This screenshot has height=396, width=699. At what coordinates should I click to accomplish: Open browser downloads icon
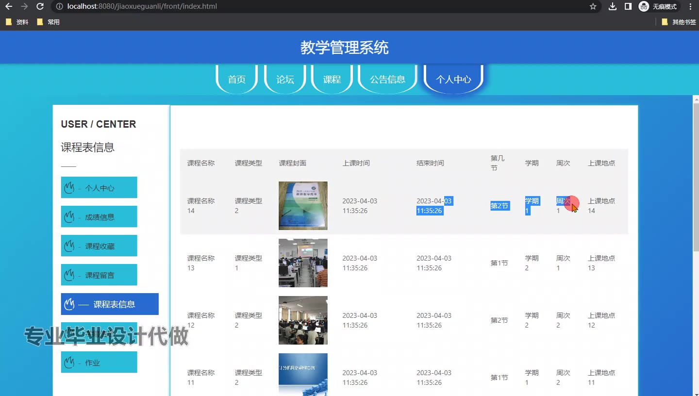click(613, 7)
